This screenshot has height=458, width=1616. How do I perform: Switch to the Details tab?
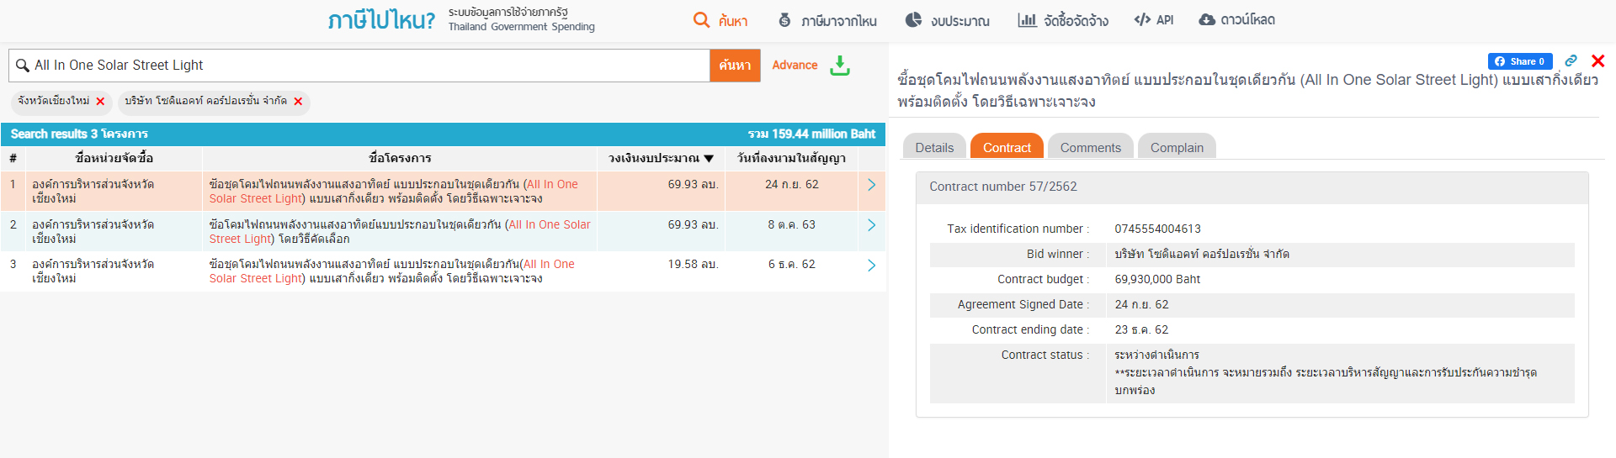[x=934, y=148]
